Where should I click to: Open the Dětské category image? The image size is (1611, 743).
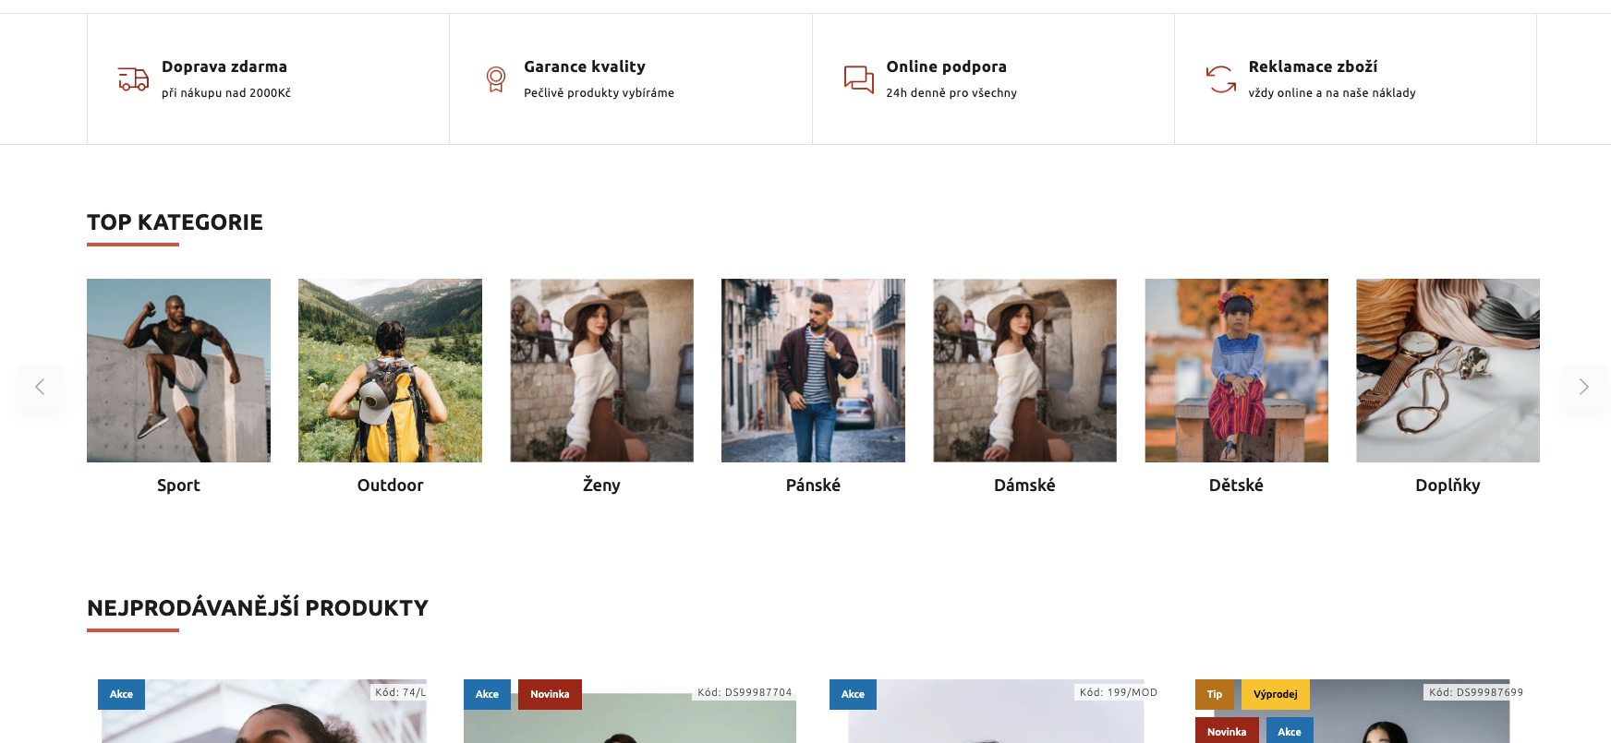(1236, 370)
